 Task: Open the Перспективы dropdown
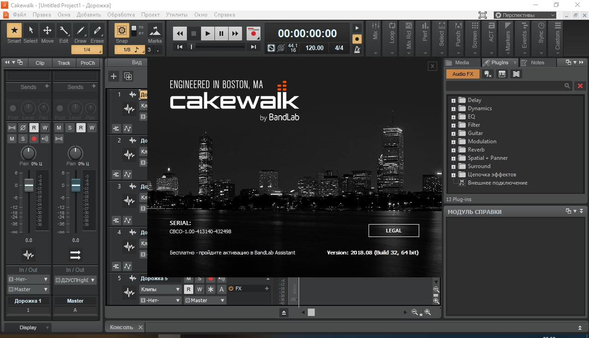[525, 15]
